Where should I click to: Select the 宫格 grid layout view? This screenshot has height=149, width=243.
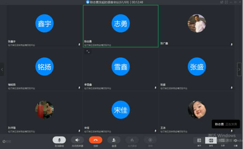pos(211,140)
